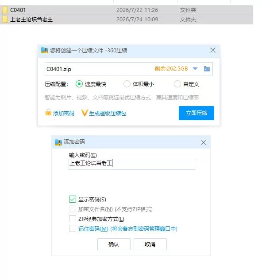262x279 pixels.
Task: Click the browse folder icon beside C0401.zip
Action: (x=207, y=69)
